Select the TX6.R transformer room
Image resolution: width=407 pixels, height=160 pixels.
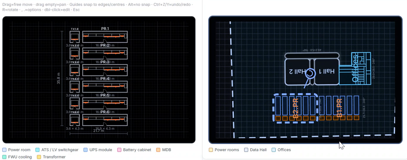[75, 120]
